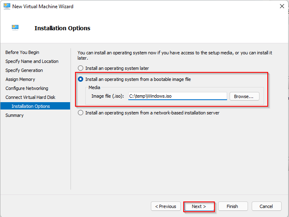The image size is (289, 217).
Task: Click Next to continue the wizard
Action: coord(199,206)
